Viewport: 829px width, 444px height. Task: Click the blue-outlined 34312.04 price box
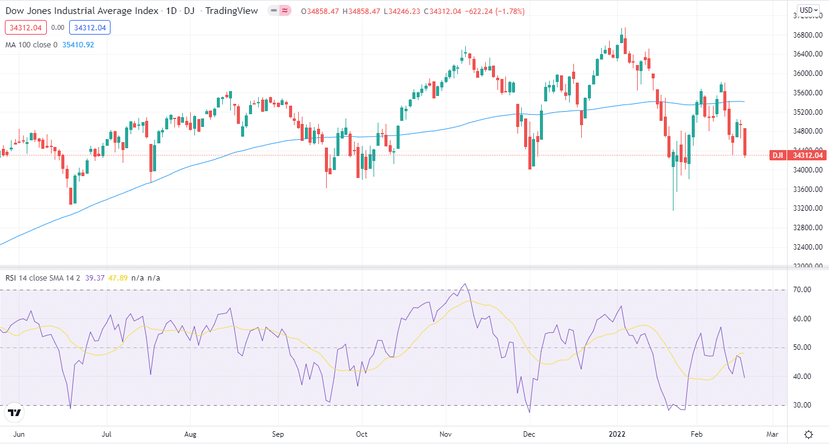tap(90, 27)
